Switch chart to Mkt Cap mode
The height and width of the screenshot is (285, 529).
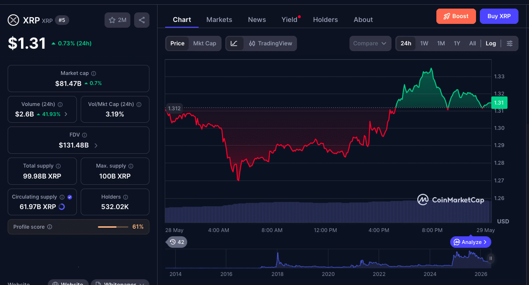click(x=204, y=43)
